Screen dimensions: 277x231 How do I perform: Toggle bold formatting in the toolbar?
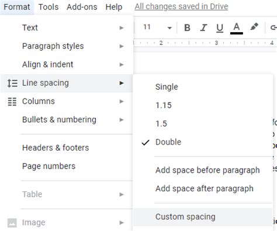[x=187, y=27]
